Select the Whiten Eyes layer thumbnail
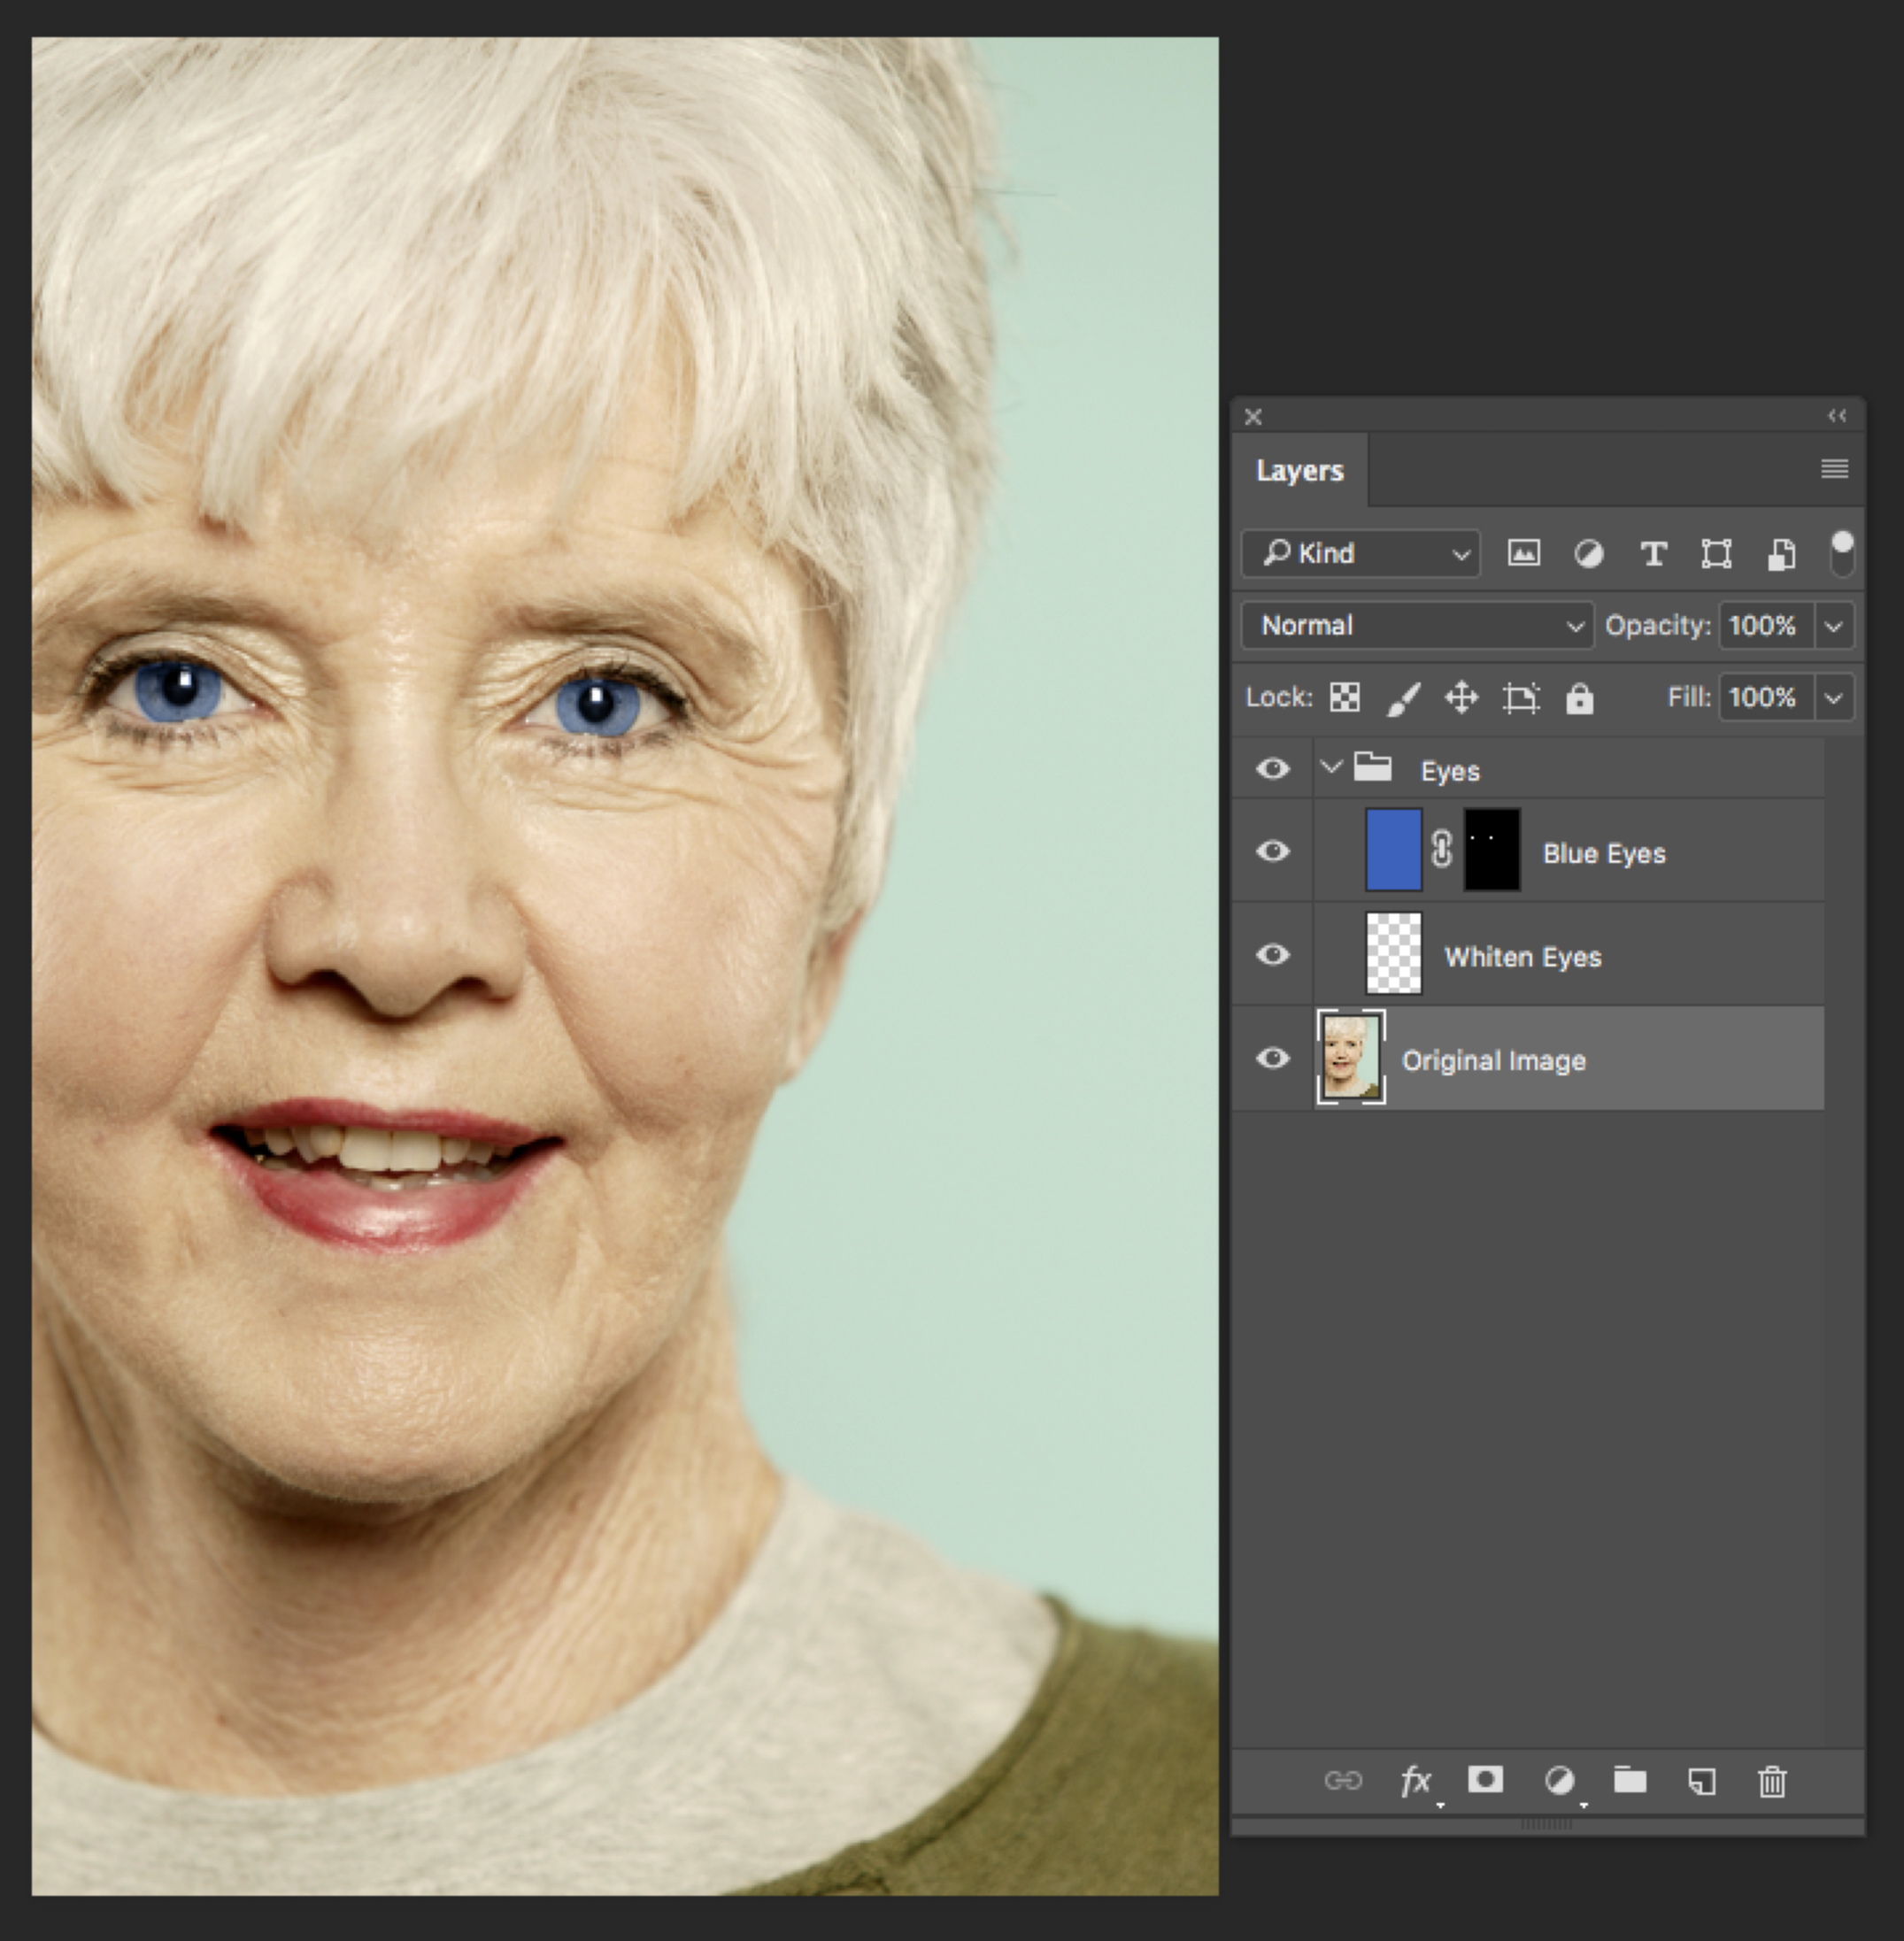Viewport: 1904px width, 1941px height. [x=1393, y=953]
